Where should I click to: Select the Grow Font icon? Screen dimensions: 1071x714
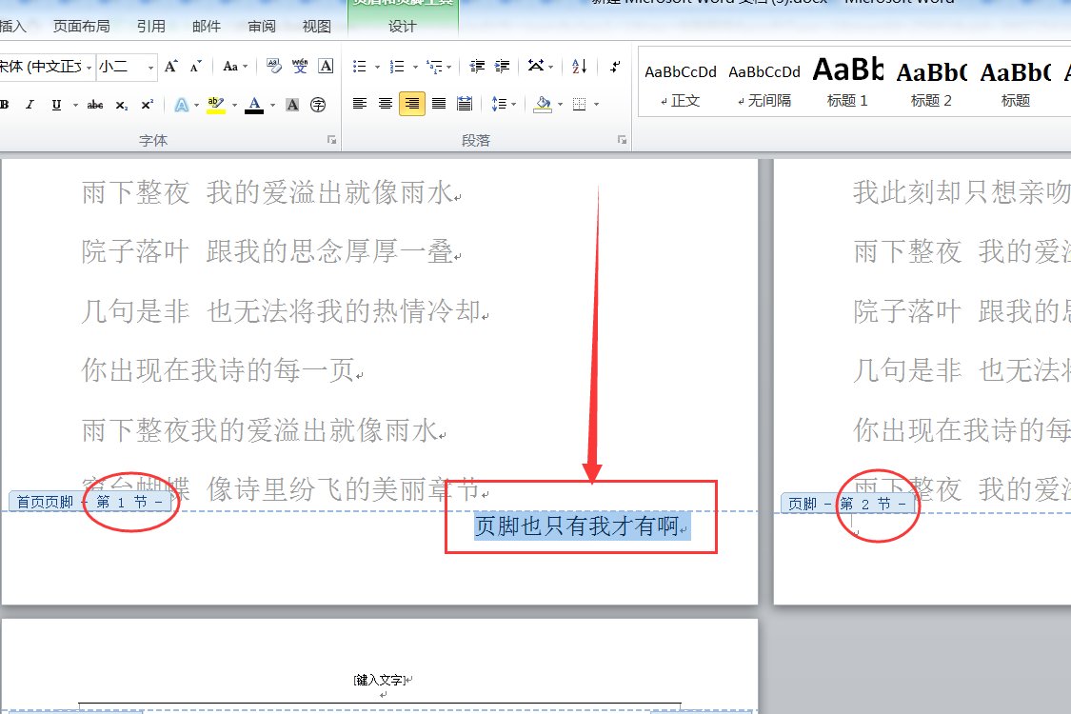[170, 65]
